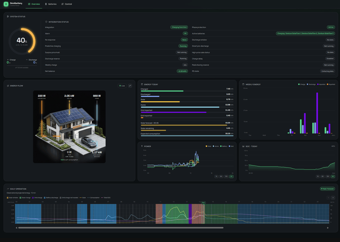Toggle Battery series in Power legend

224,146
